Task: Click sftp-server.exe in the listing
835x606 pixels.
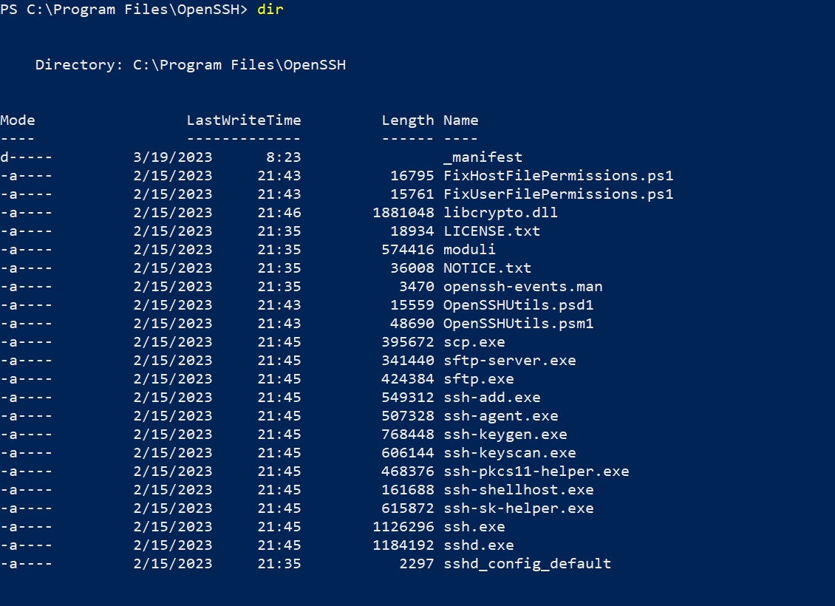Action: [x=509, y=361]
